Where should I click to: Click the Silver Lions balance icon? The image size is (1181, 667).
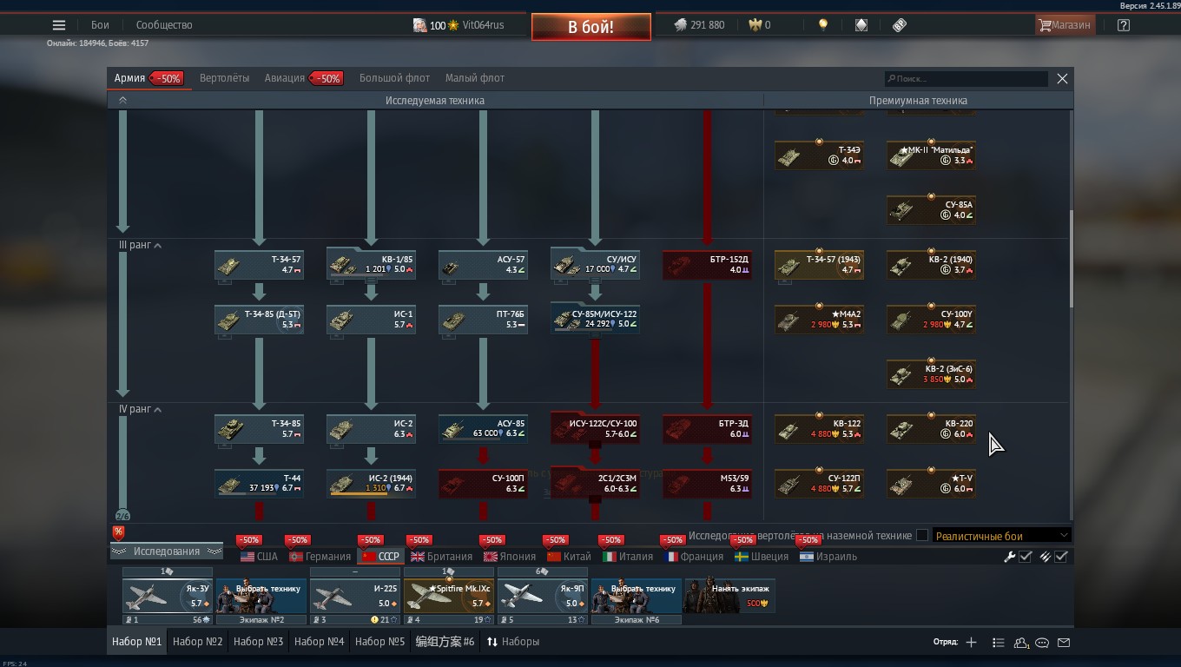pos(680,25)
